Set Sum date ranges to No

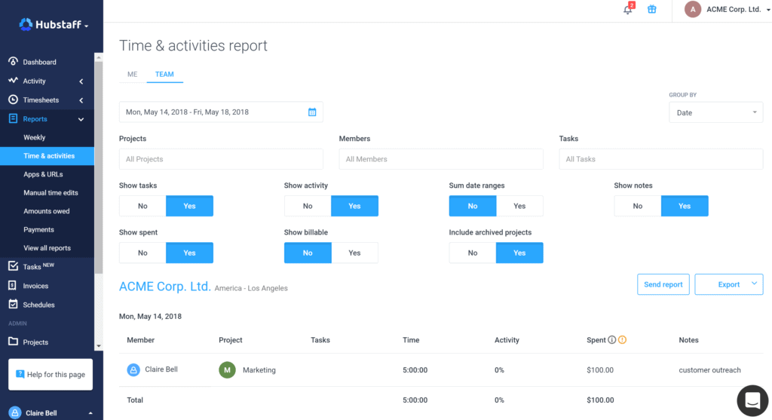[473, 206]
